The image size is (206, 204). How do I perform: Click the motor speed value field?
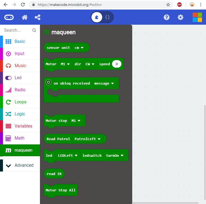coord(117,64)
